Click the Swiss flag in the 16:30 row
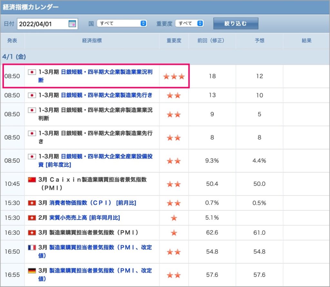 [x=32, y=233]
